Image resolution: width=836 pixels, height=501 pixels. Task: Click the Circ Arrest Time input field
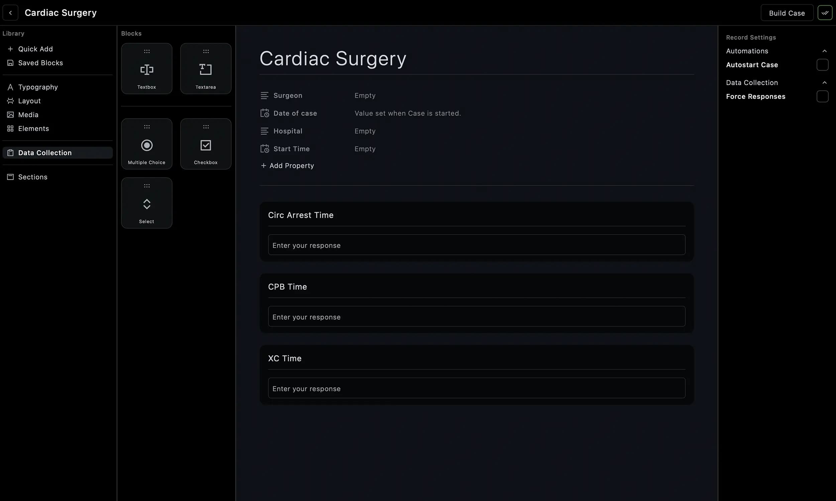point(476,244)
